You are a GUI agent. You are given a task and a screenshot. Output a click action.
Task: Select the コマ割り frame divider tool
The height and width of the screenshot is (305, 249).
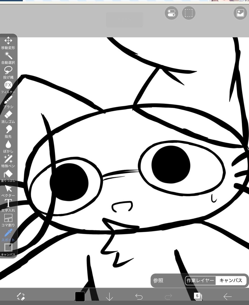coord(8,220)
